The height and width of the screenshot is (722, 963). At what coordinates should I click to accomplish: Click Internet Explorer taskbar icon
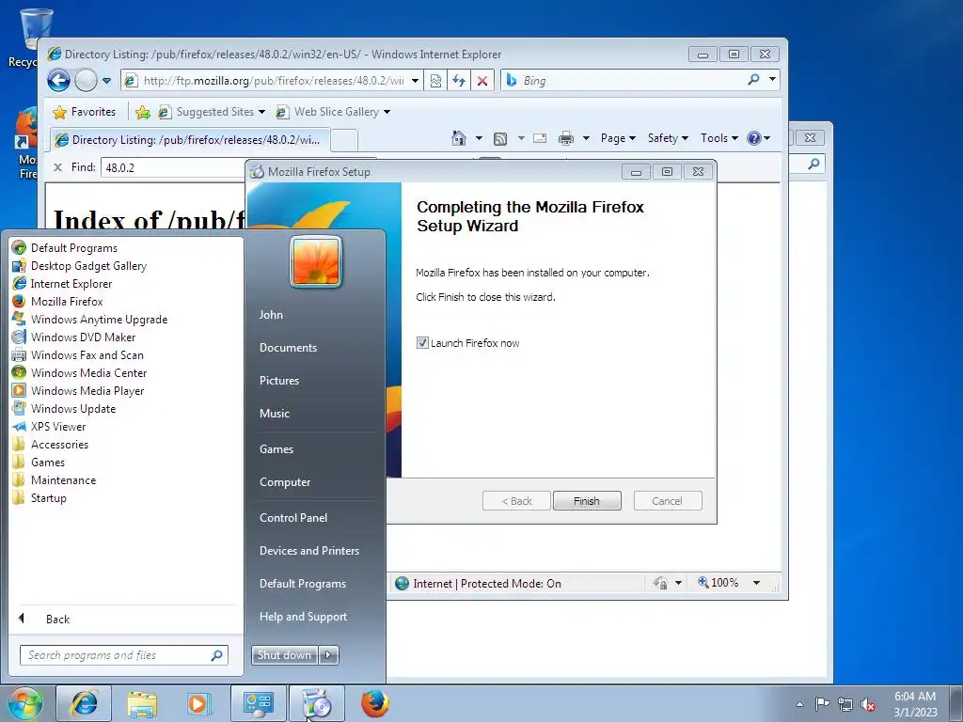click(84, 703)
